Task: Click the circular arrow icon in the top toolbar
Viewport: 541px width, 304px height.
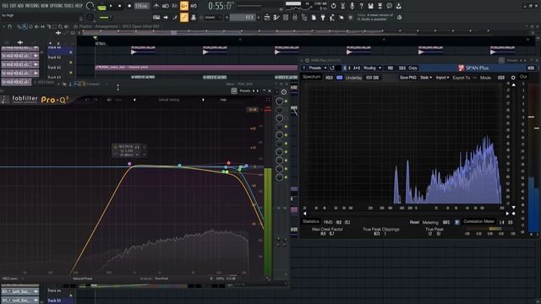Action: click(333, 6)
